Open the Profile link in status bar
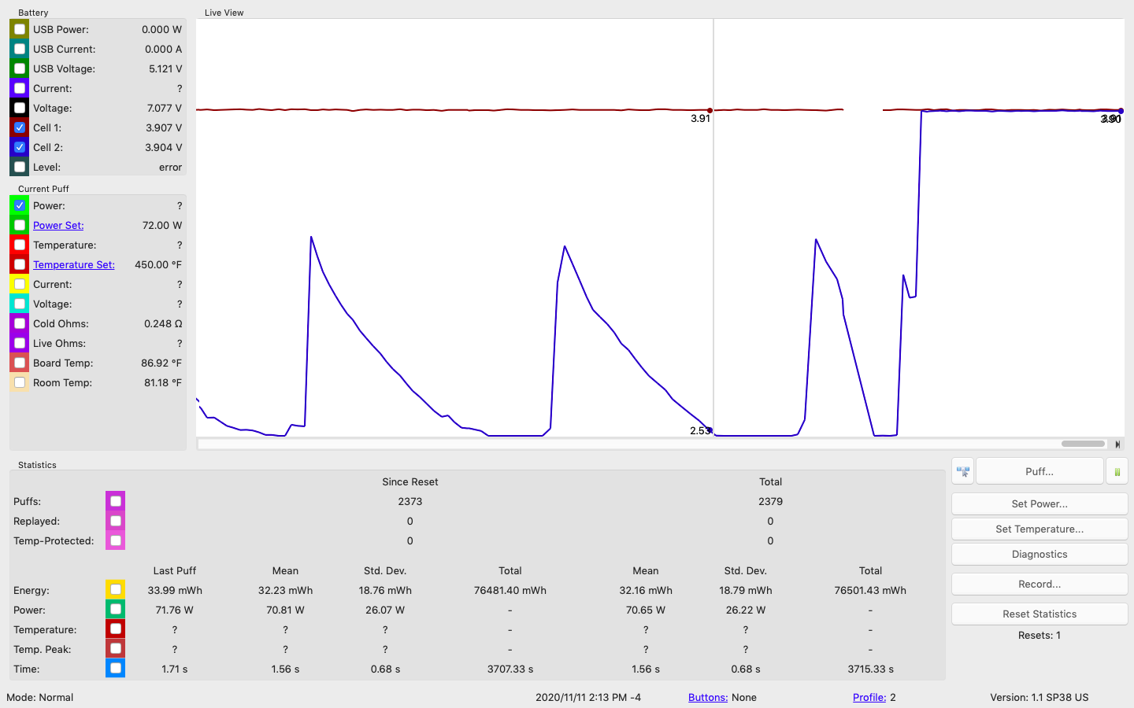This screenshot has width=1134, height=708. click(869, 697)
